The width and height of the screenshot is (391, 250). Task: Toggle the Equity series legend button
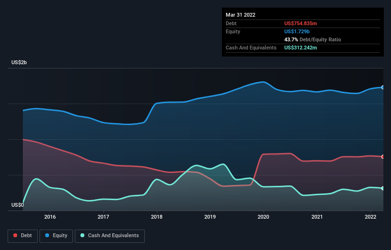(56, 236)
